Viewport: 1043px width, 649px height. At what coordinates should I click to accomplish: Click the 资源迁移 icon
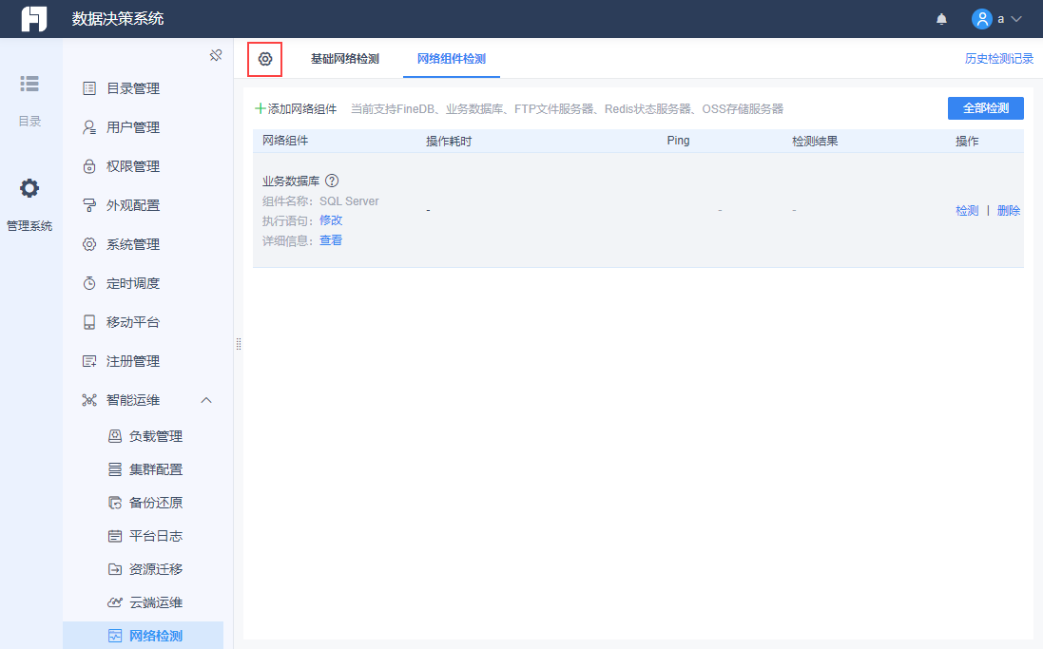pos(115,569)
